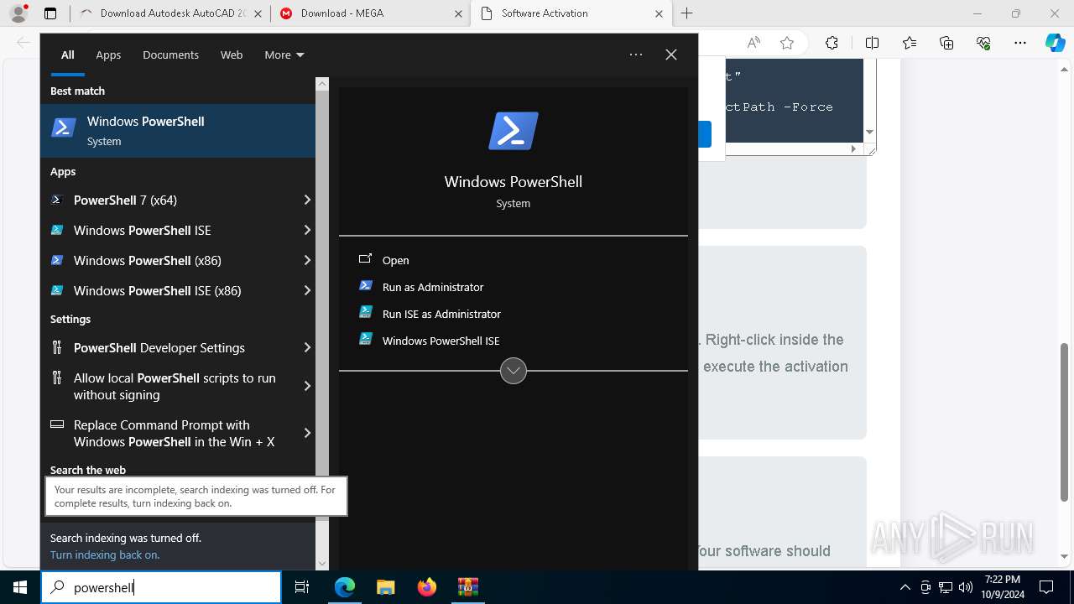Show hidden system tray icons
Image resolution: width=1074 pixels, height=604 pixels.
pyautogui.click(x=905, y=587)
